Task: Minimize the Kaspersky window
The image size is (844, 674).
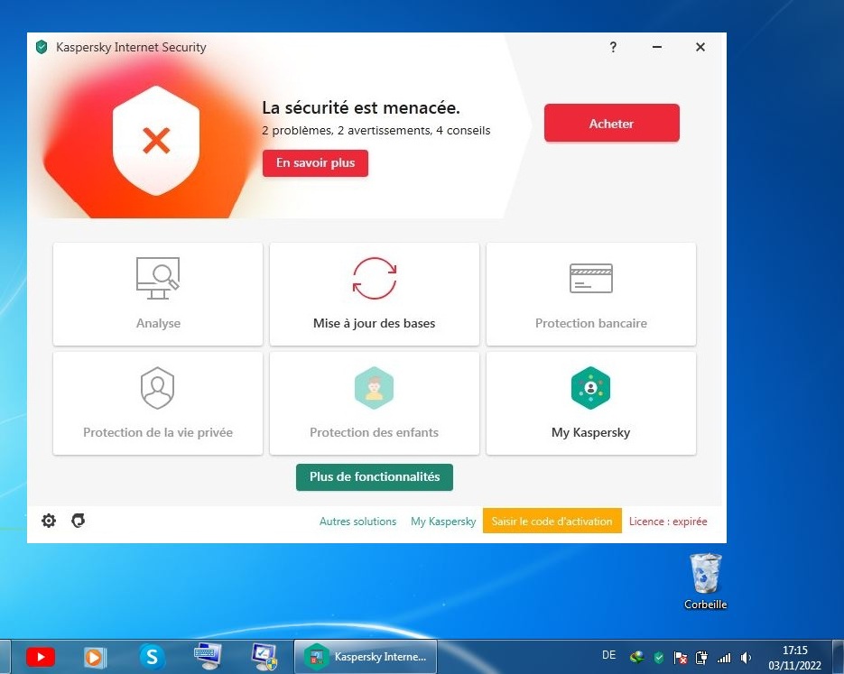Action: click(x=656, y=47)
